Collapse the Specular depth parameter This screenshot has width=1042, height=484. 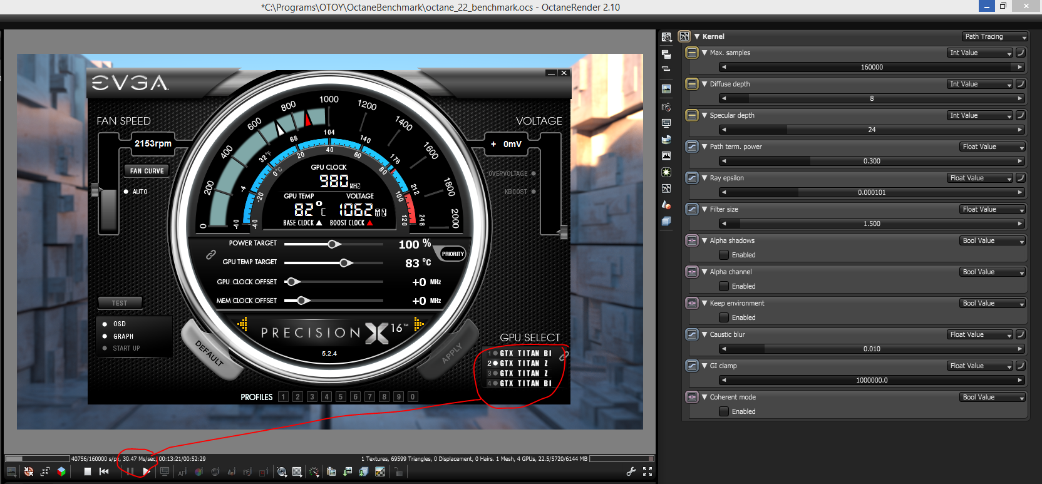pyautogui.click(x=704, y=115)
